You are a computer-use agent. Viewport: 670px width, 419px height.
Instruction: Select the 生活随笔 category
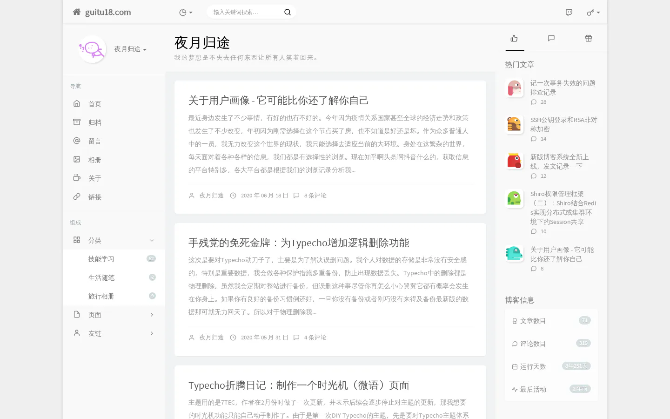click(x=114, y=277)
